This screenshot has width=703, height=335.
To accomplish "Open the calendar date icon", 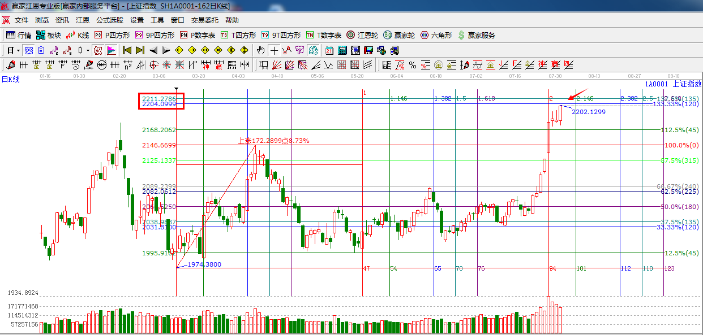I will click(329, 50).
